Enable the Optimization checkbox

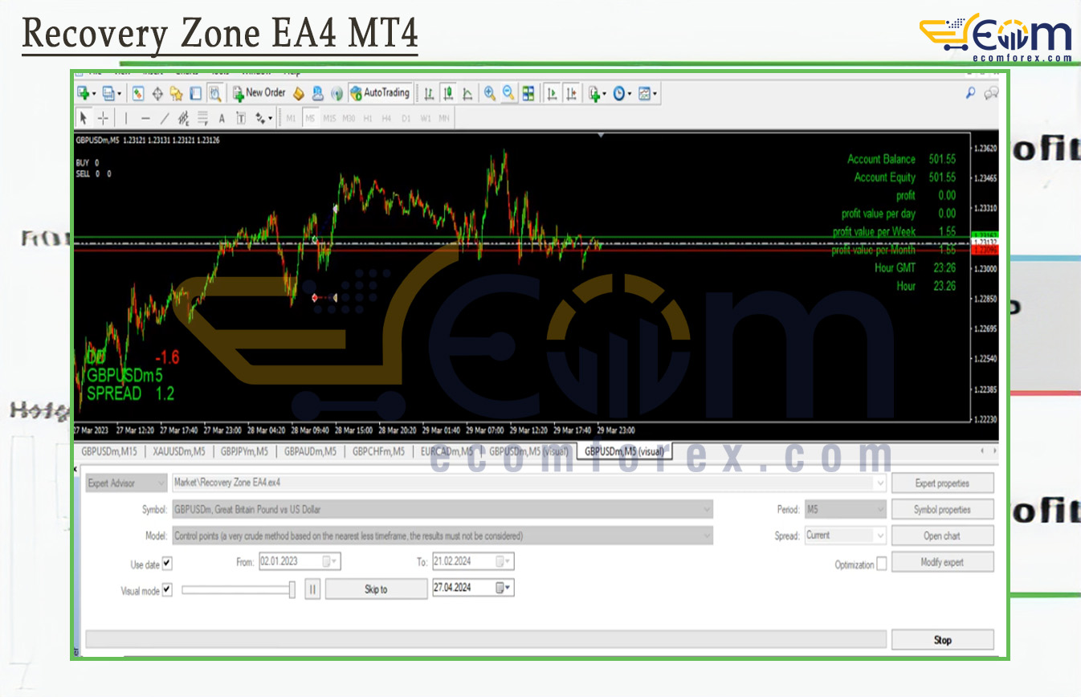point(882,565)
